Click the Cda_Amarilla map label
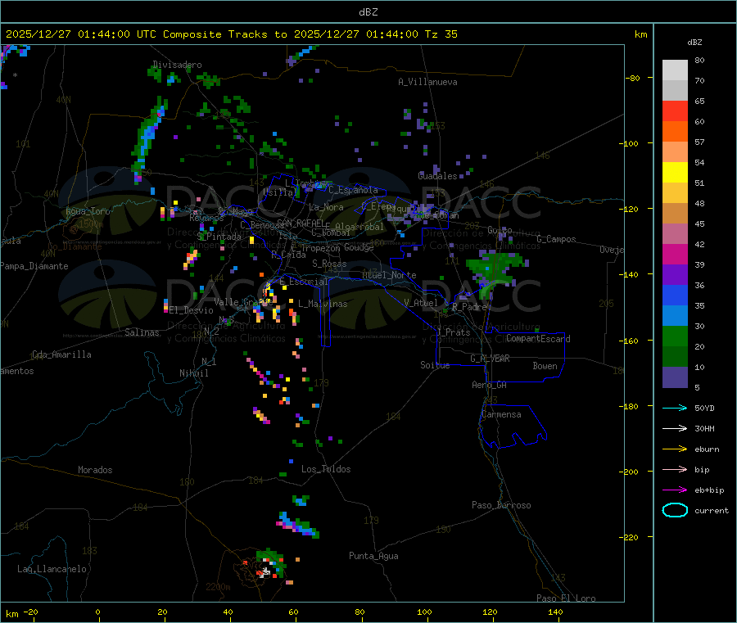This screenshot has width=737, height=623. [x=61, y=354]
